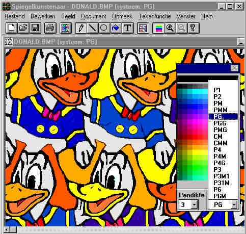Print with the printer toolbar icon

[50, 28]
